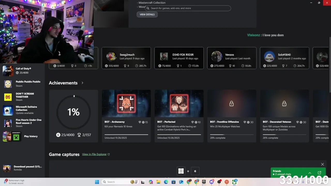The width and height of the screenshot is (331, 186).
Task: Click locked Frontline Offensive achievement padlock
Action: tap(231, 104)
